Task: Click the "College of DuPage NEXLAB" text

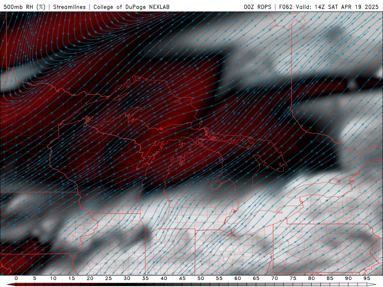Action: [131, 7]
